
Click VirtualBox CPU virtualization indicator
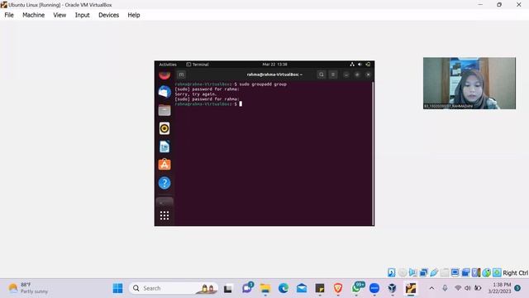coord(476,272)
